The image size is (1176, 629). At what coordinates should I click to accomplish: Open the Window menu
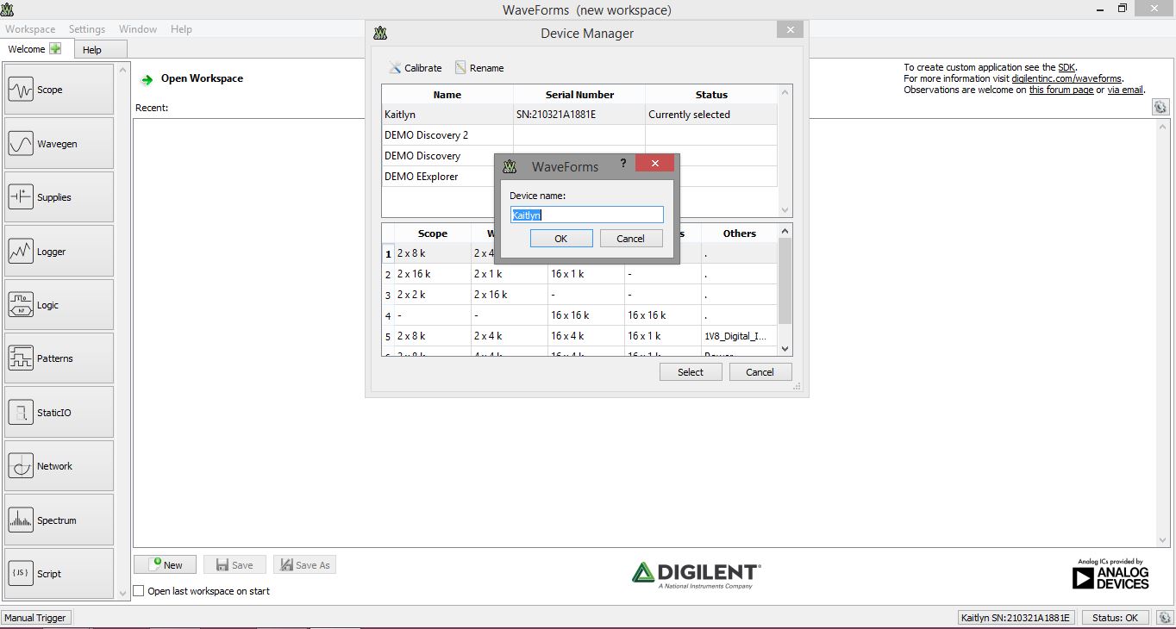138,29
